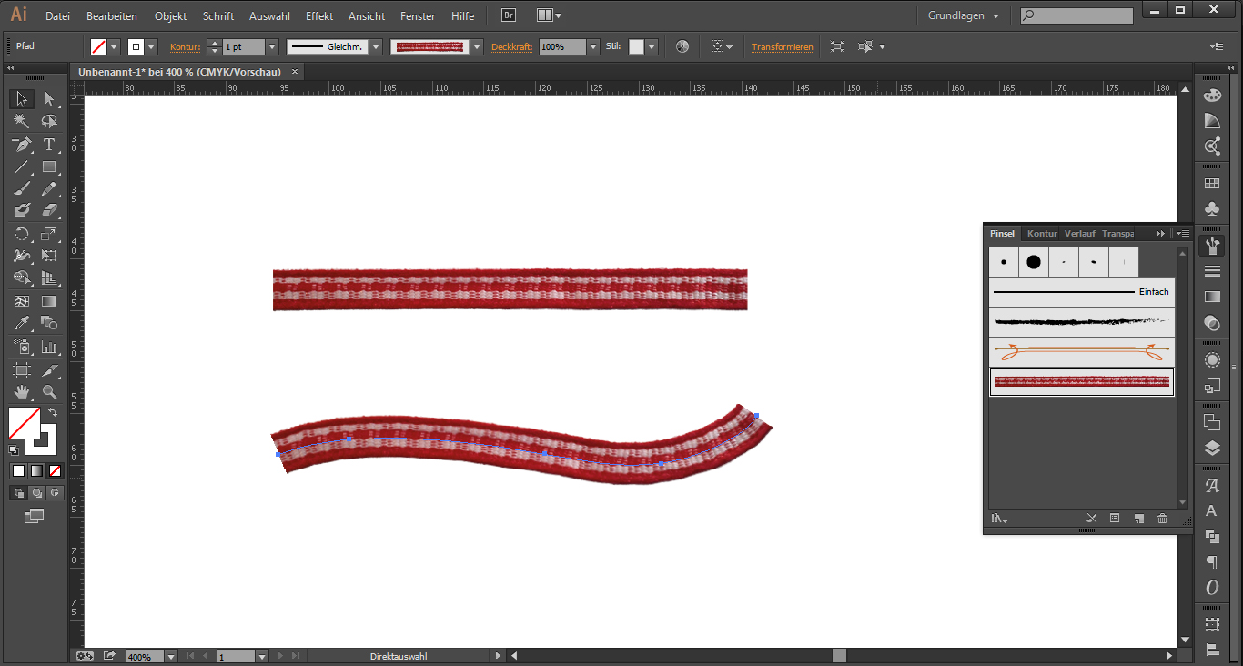Expand the 400% zoom level dropdown
This screenshot has width=1243, height=666.
pos(171,656)
